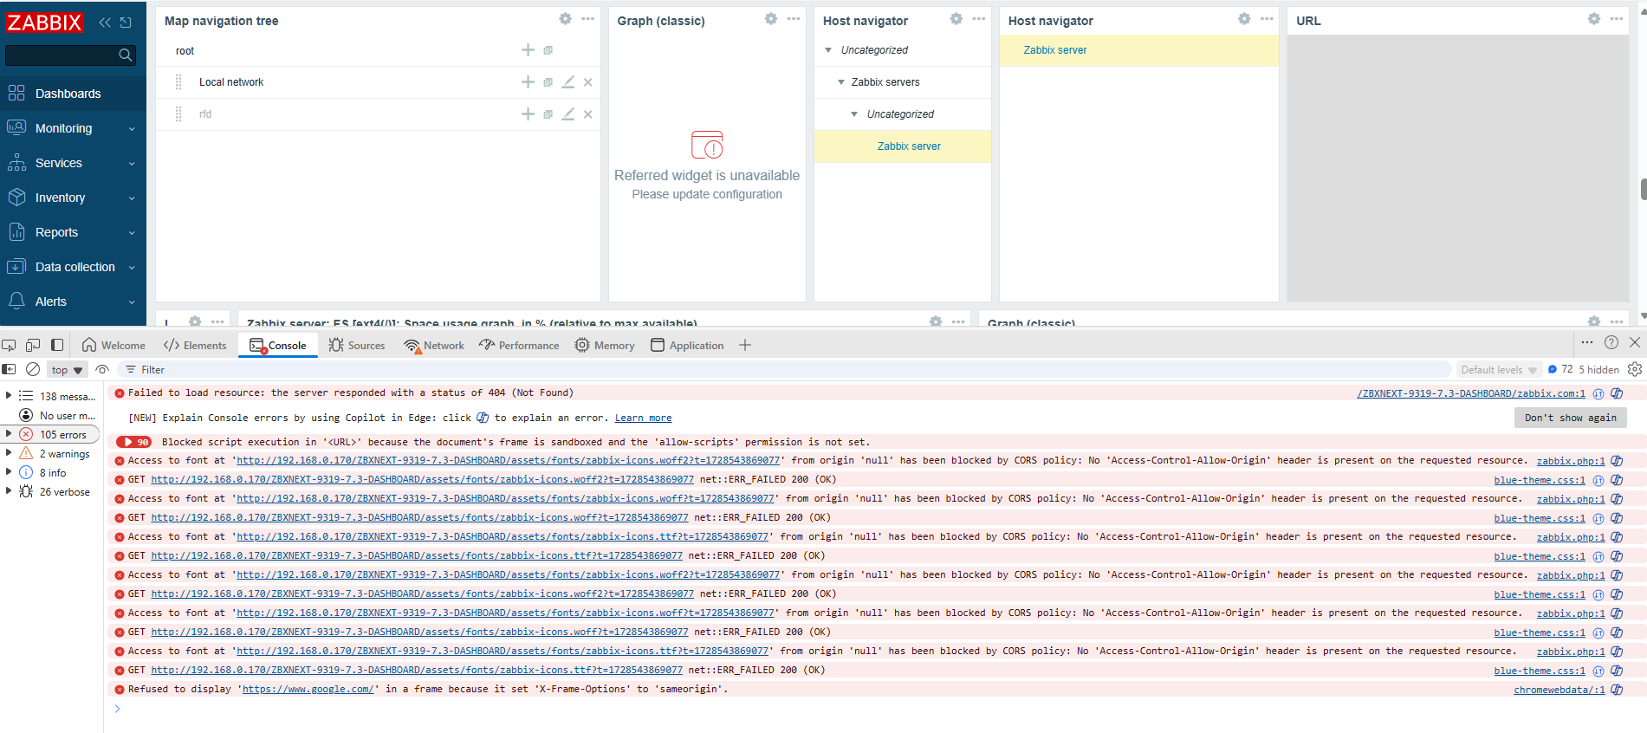The image size is (1647, 733).
Task: Click the sidebar search magnifier icon
Action: (126, 55)
